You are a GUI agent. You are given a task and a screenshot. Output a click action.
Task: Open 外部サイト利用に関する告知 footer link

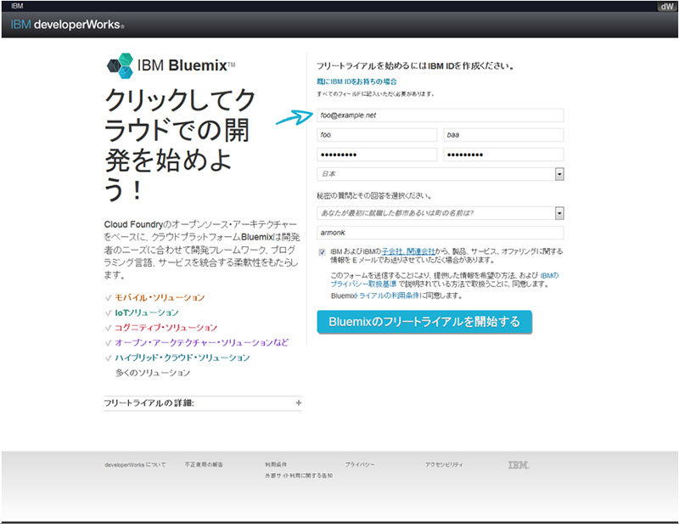[299, 476]
